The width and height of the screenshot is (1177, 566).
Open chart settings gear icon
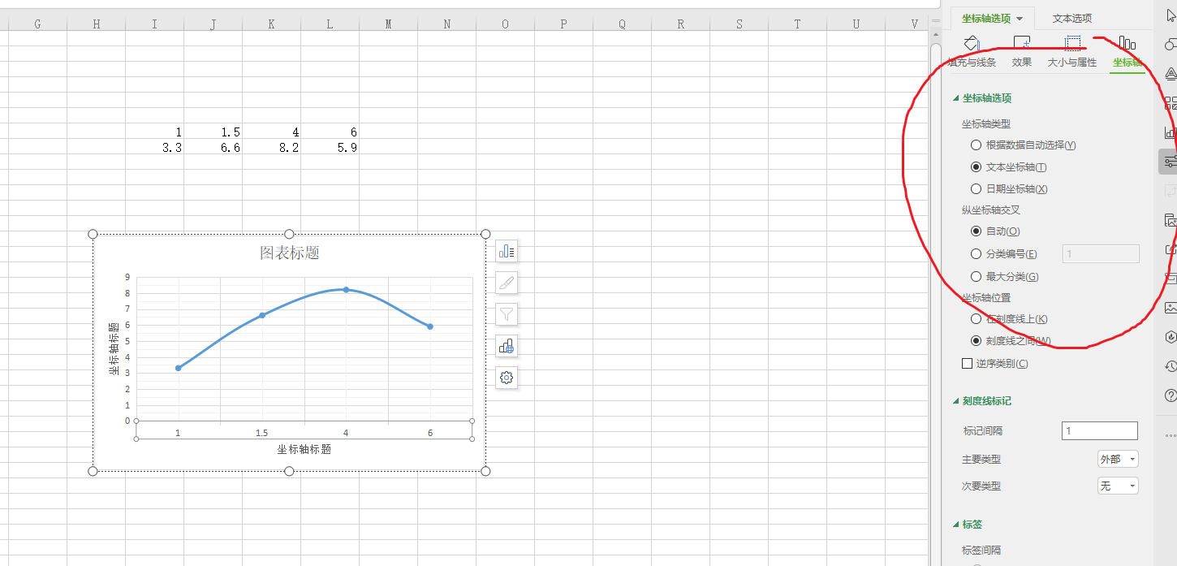point(507,378)
